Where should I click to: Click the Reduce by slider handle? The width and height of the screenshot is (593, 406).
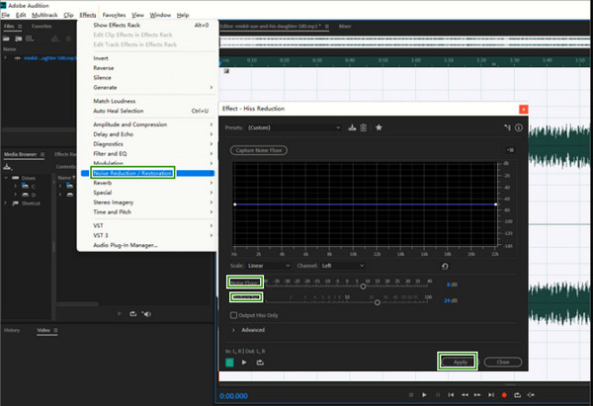[x=378, y=302]
